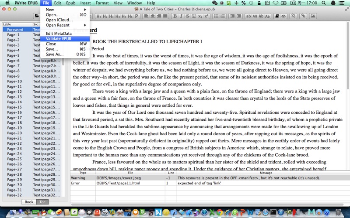
Task: Expand the New submenu
Action: (x=65, y=10)
